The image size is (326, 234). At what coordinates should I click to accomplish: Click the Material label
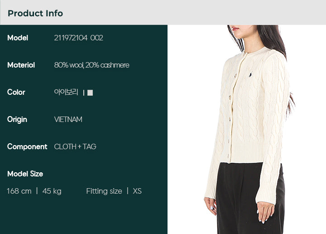click(x=21, y=65)
